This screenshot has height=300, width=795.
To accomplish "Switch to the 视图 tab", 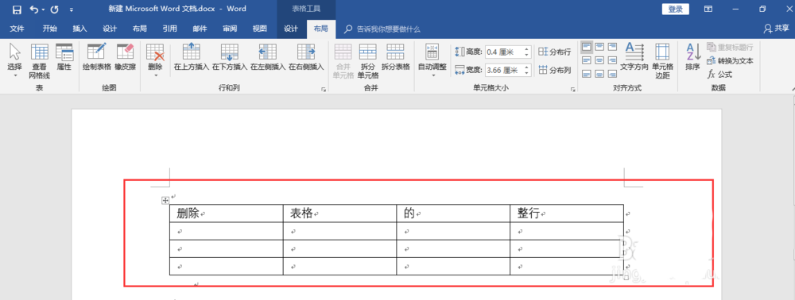I will [260, 29].
